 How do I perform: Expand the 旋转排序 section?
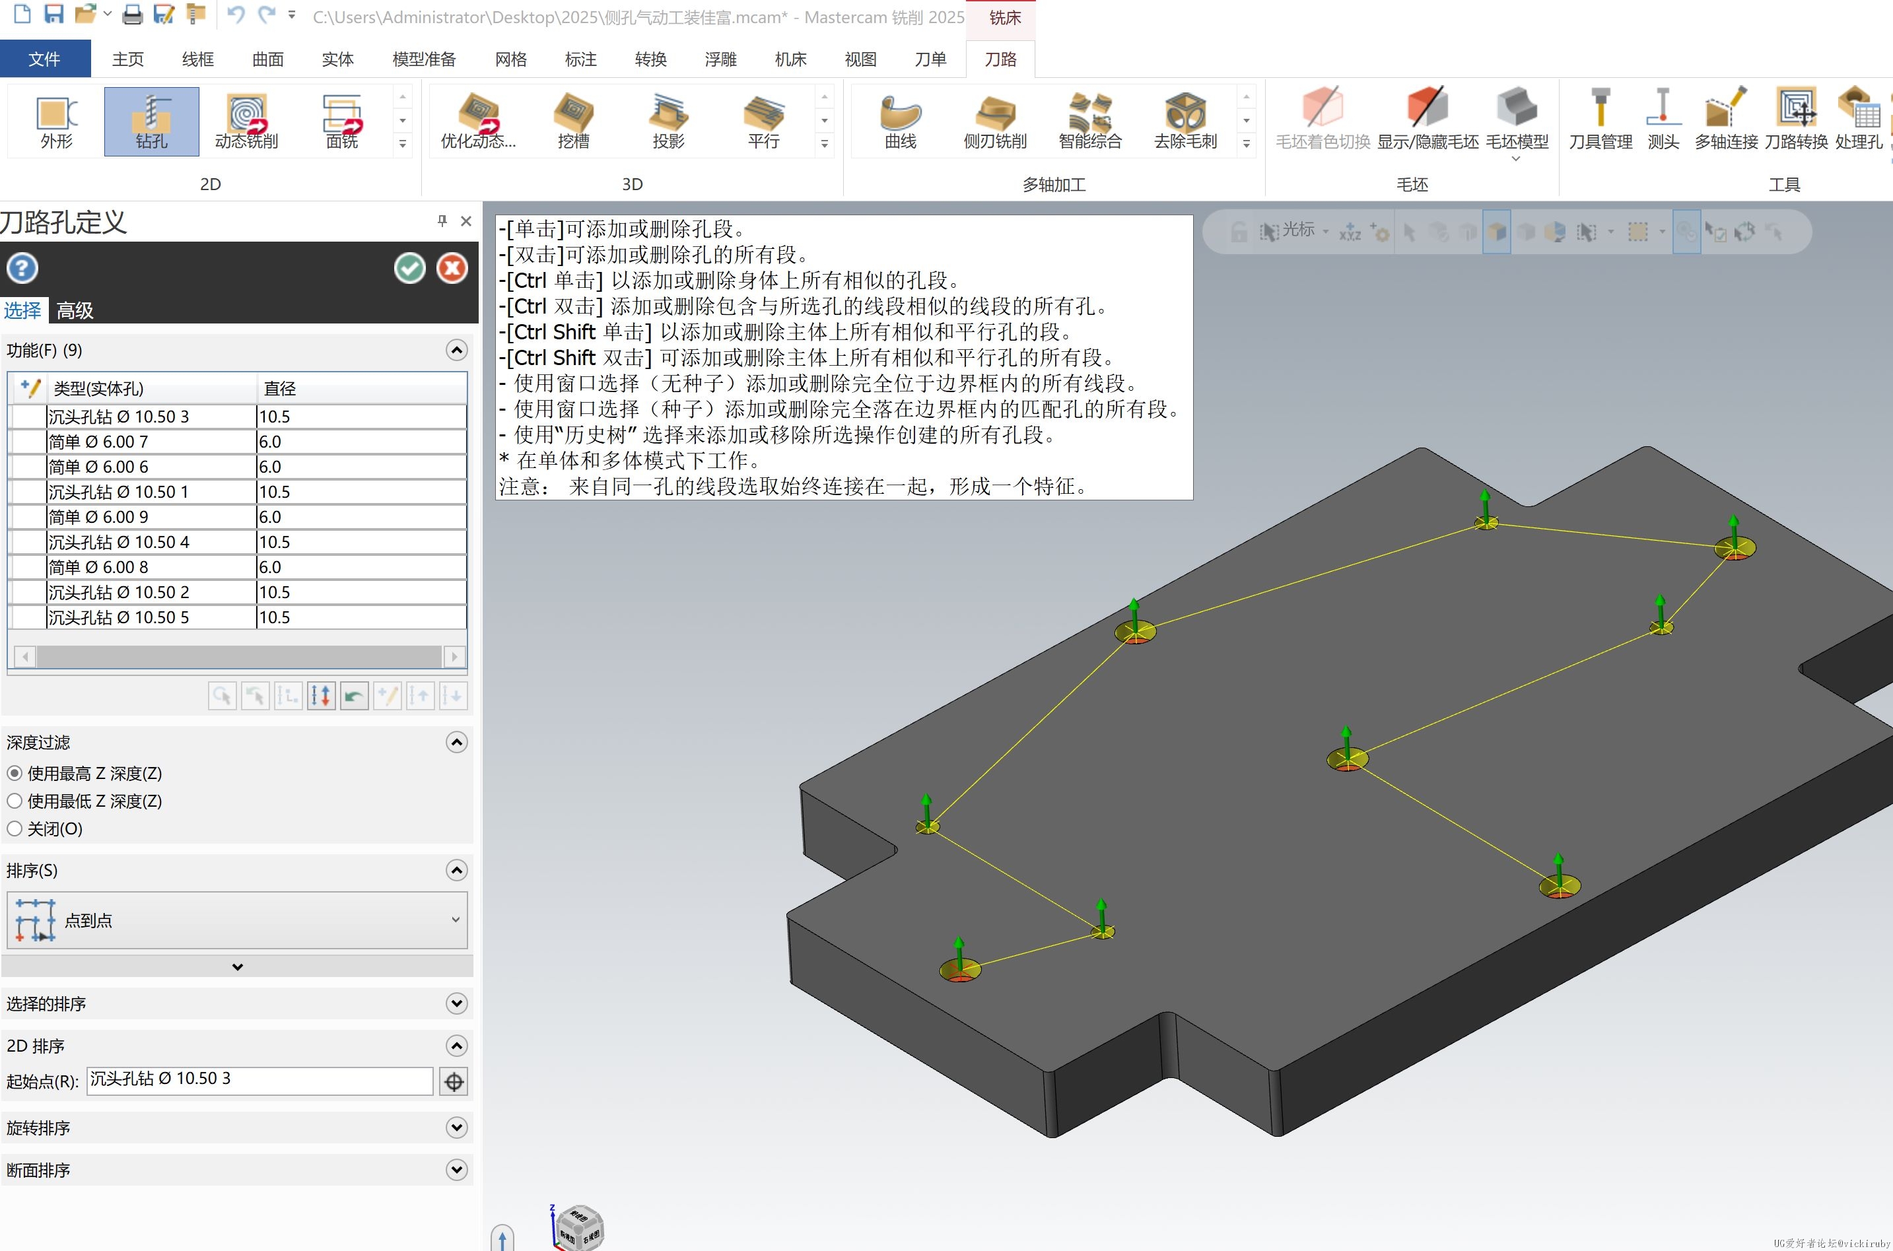tap(456, 1128)
